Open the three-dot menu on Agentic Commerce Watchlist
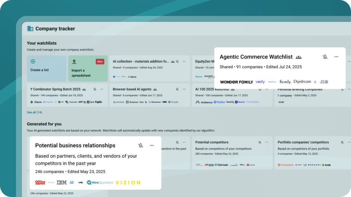The image size is (351, 197). pos(336,57)
